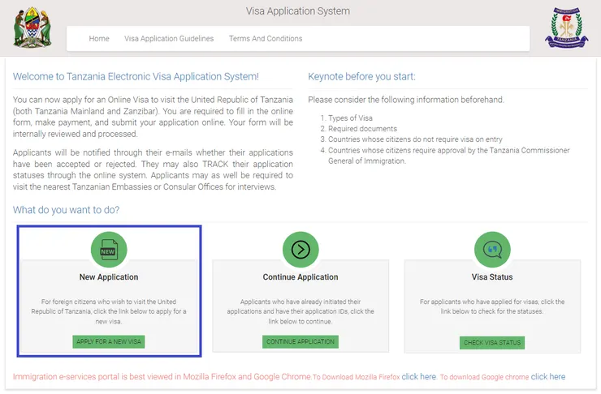The height and width of the screenshot is (394, 601).
Task: Click the 'Immigration e-services portal is best viewed' notice
Action: [x=162, y=377]
